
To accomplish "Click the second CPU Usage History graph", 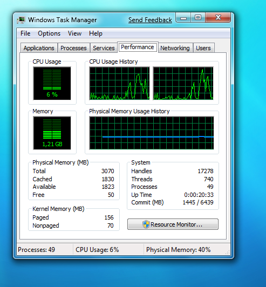I will point(183,84).
